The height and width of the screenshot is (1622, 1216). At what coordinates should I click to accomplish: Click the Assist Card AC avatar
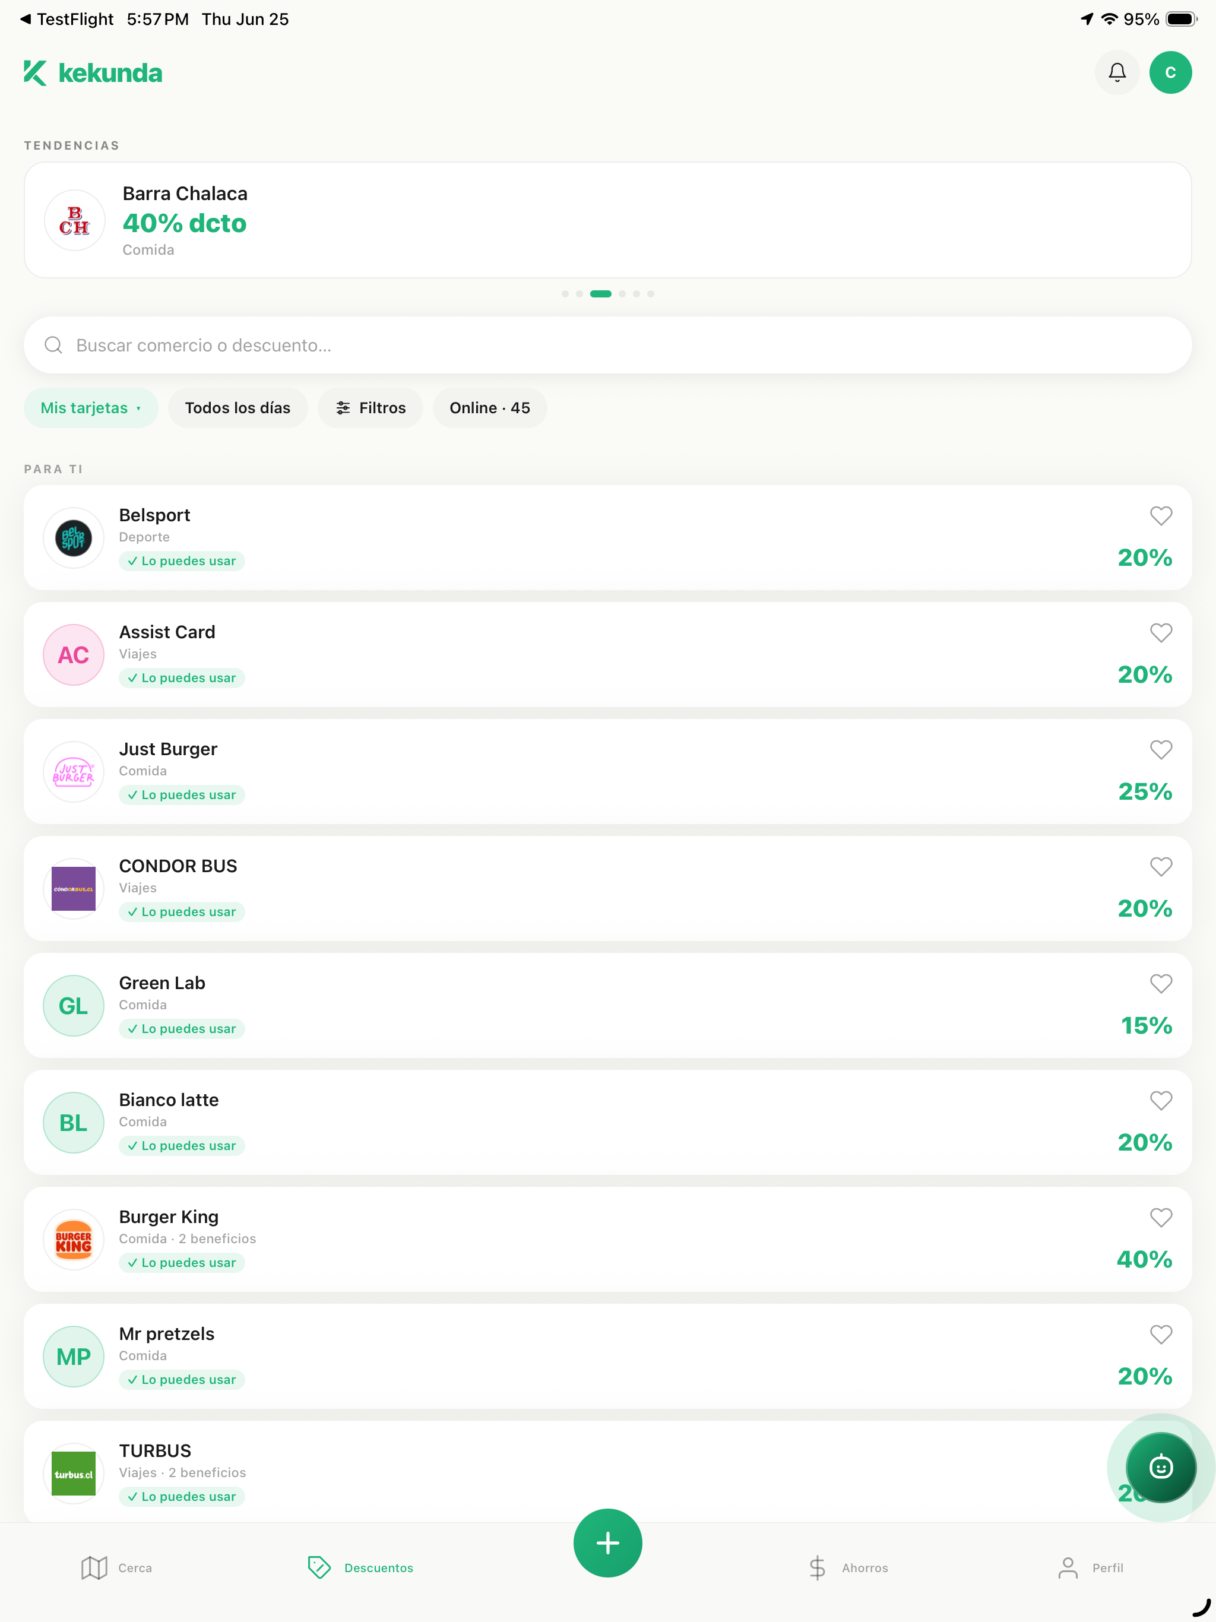74,655
